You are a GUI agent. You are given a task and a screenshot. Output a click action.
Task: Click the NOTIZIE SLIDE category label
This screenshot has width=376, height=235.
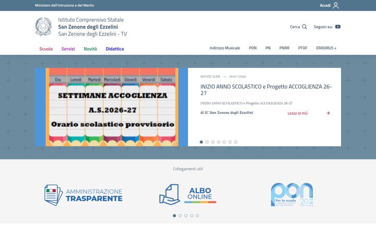pyautogui.click(x=210, y=76)
